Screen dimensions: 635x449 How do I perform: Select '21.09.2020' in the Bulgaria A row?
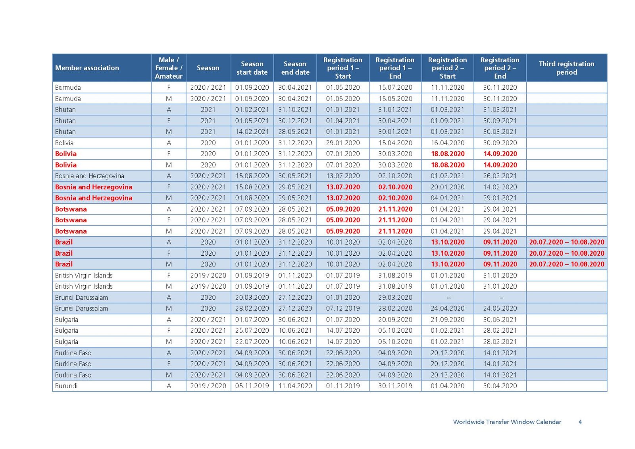click(448, 320)
